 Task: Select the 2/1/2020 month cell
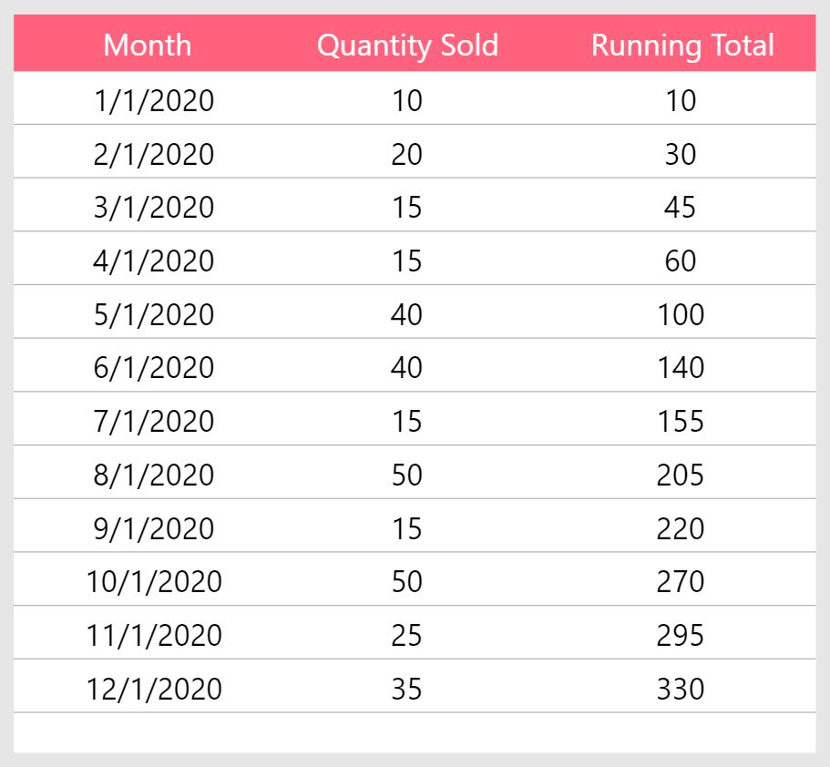[153, 154]
